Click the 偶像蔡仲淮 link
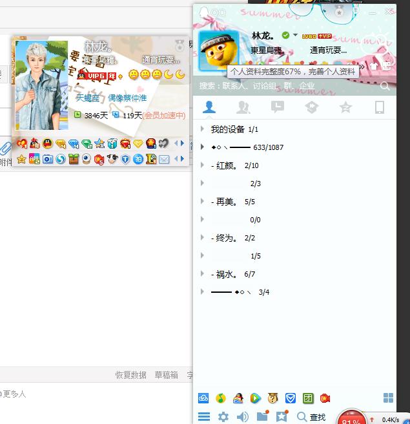The image size is (410, 424). pyautogui.click(x=127, y=98)
